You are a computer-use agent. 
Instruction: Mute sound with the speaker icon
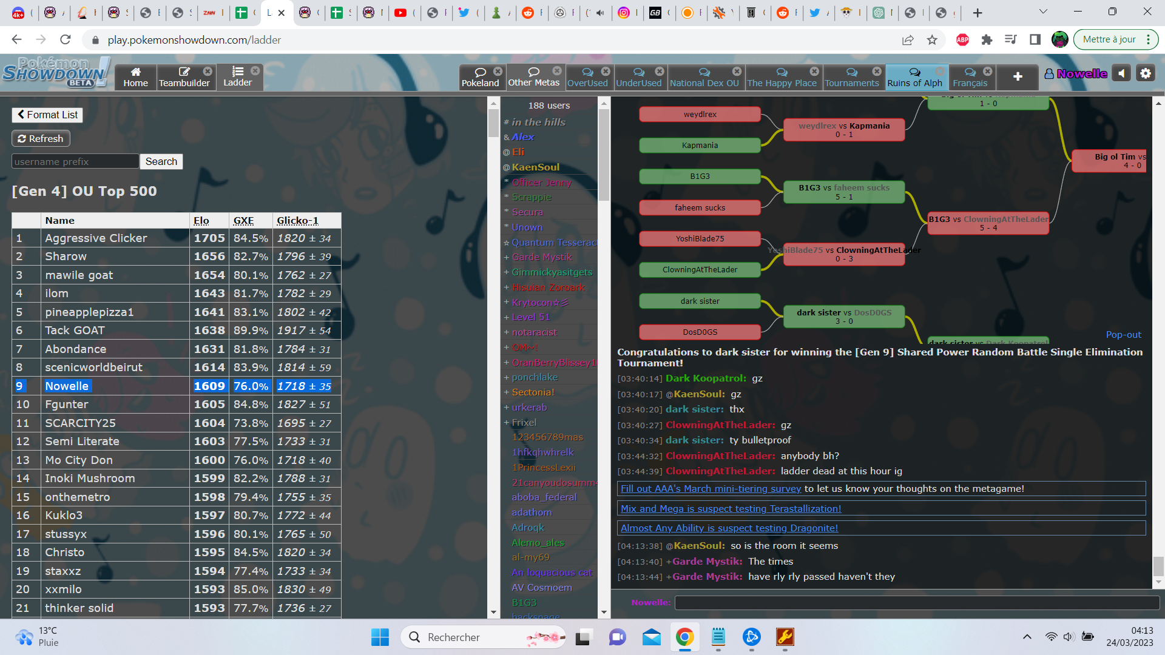point(1121,73)
